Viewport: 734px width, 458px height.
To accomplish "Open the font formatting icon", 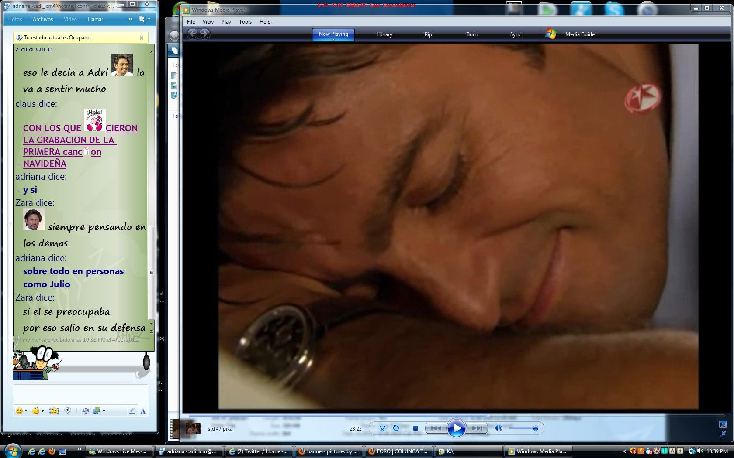I will point(143,411).
